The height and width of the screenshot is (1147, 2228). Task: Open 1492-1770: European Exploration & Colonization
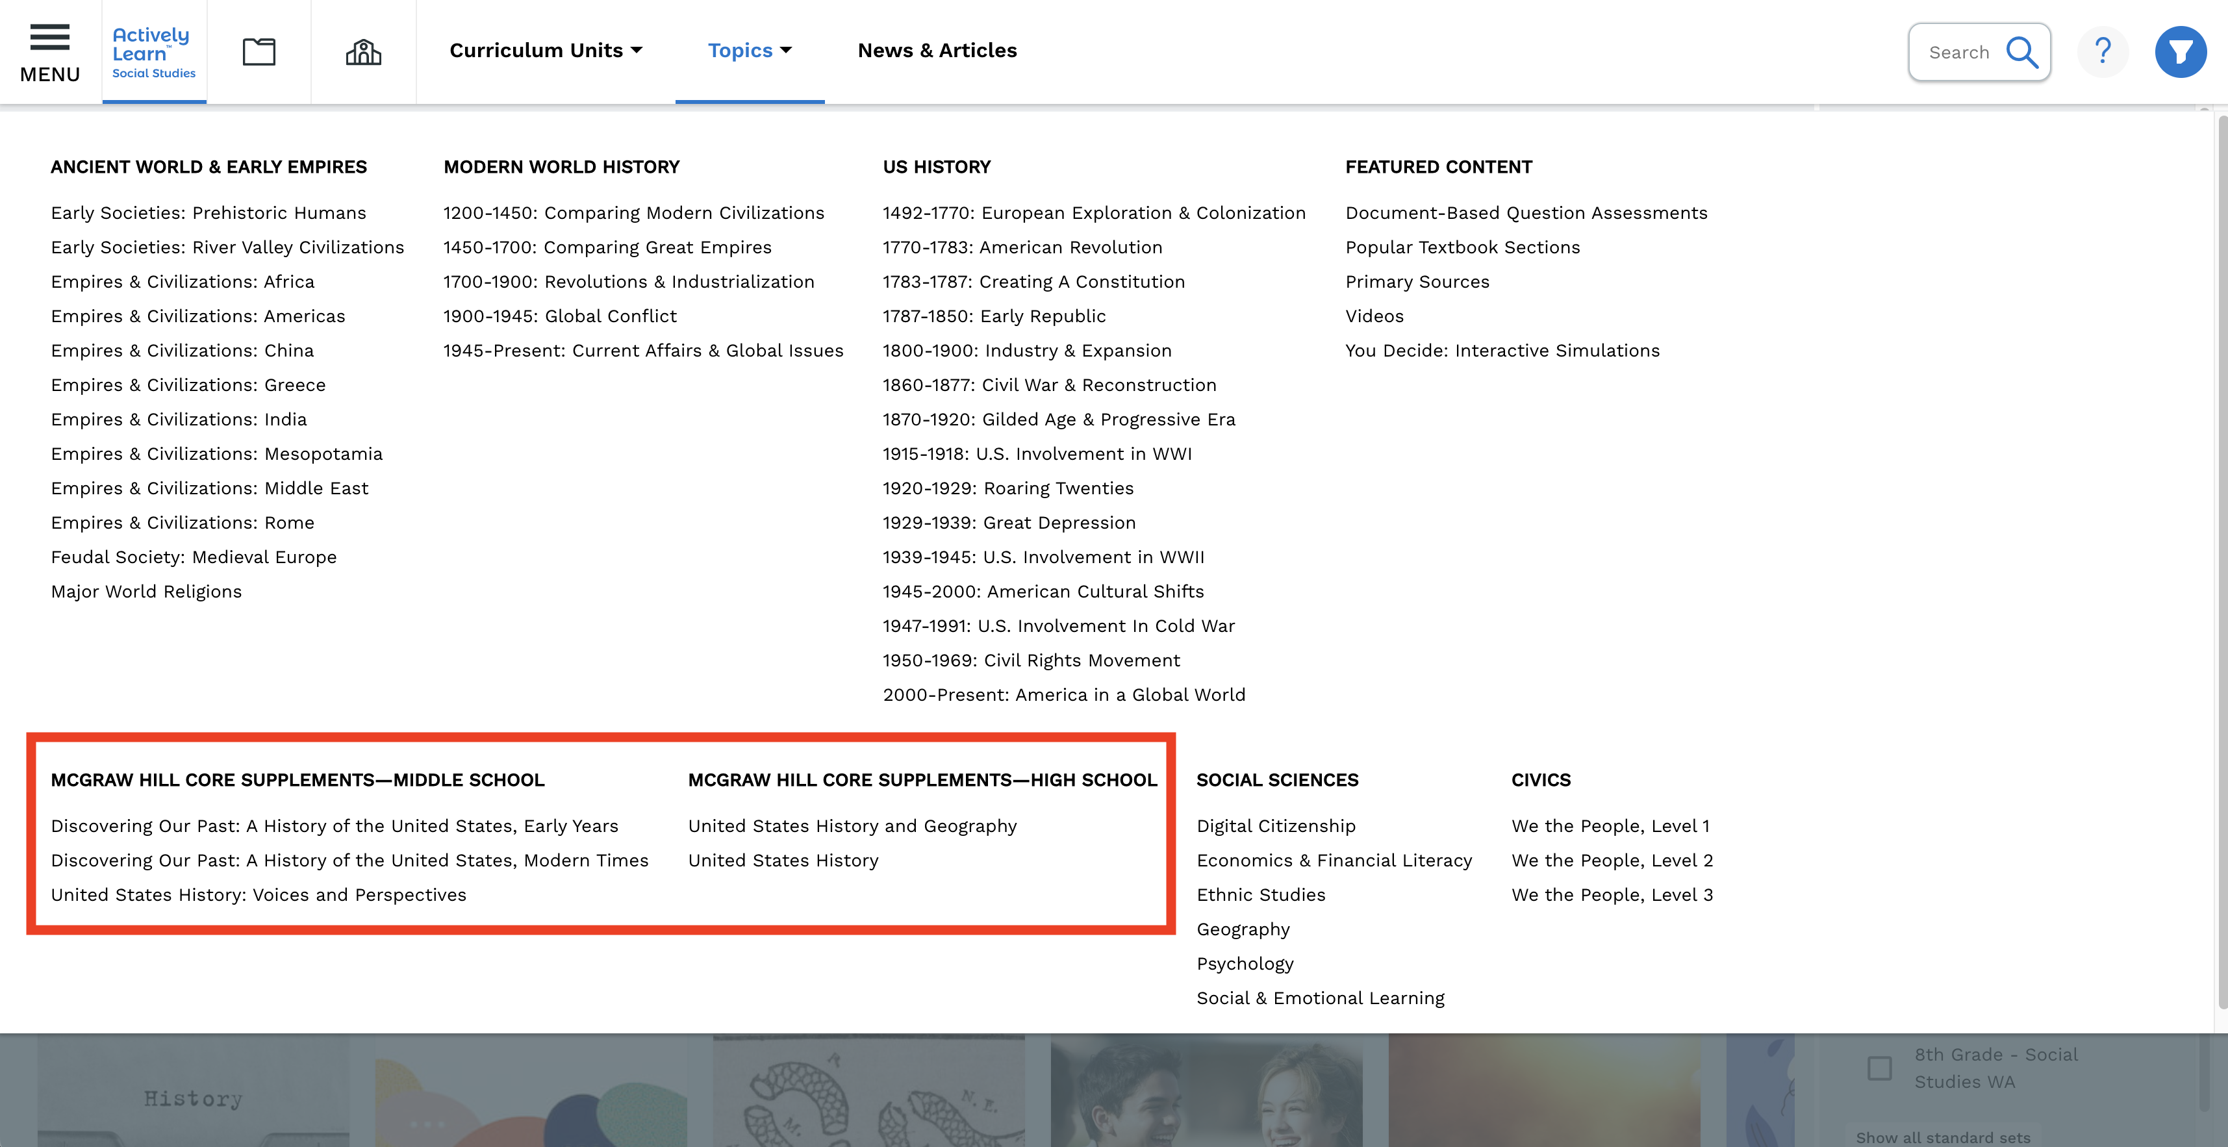point(1094,213)
